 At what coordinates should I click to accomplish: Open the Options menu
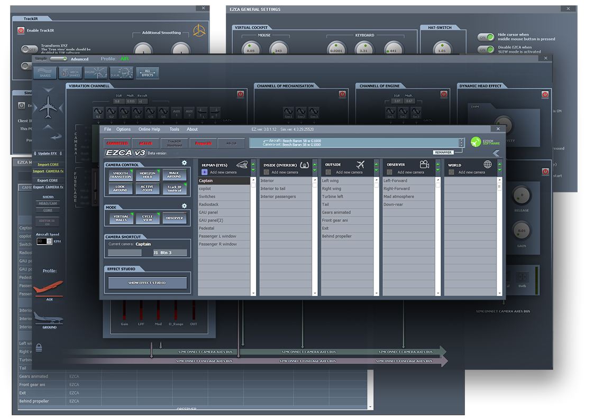123,129
